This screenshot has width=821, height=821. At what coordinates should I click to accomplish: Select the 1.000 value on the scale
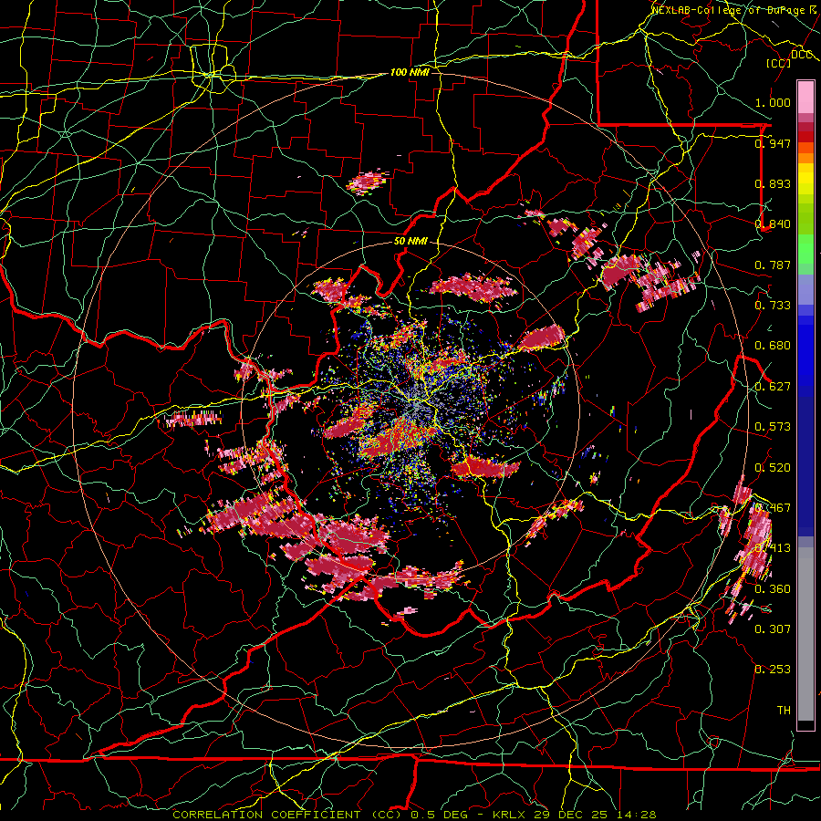[773, 102]
